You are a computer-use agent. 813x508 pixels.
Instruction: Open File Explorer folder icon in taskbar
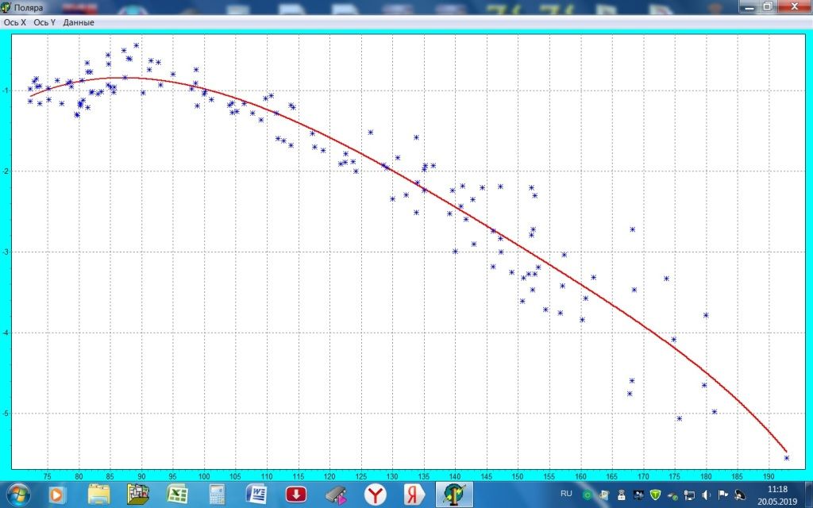click(x=98, y=495)
